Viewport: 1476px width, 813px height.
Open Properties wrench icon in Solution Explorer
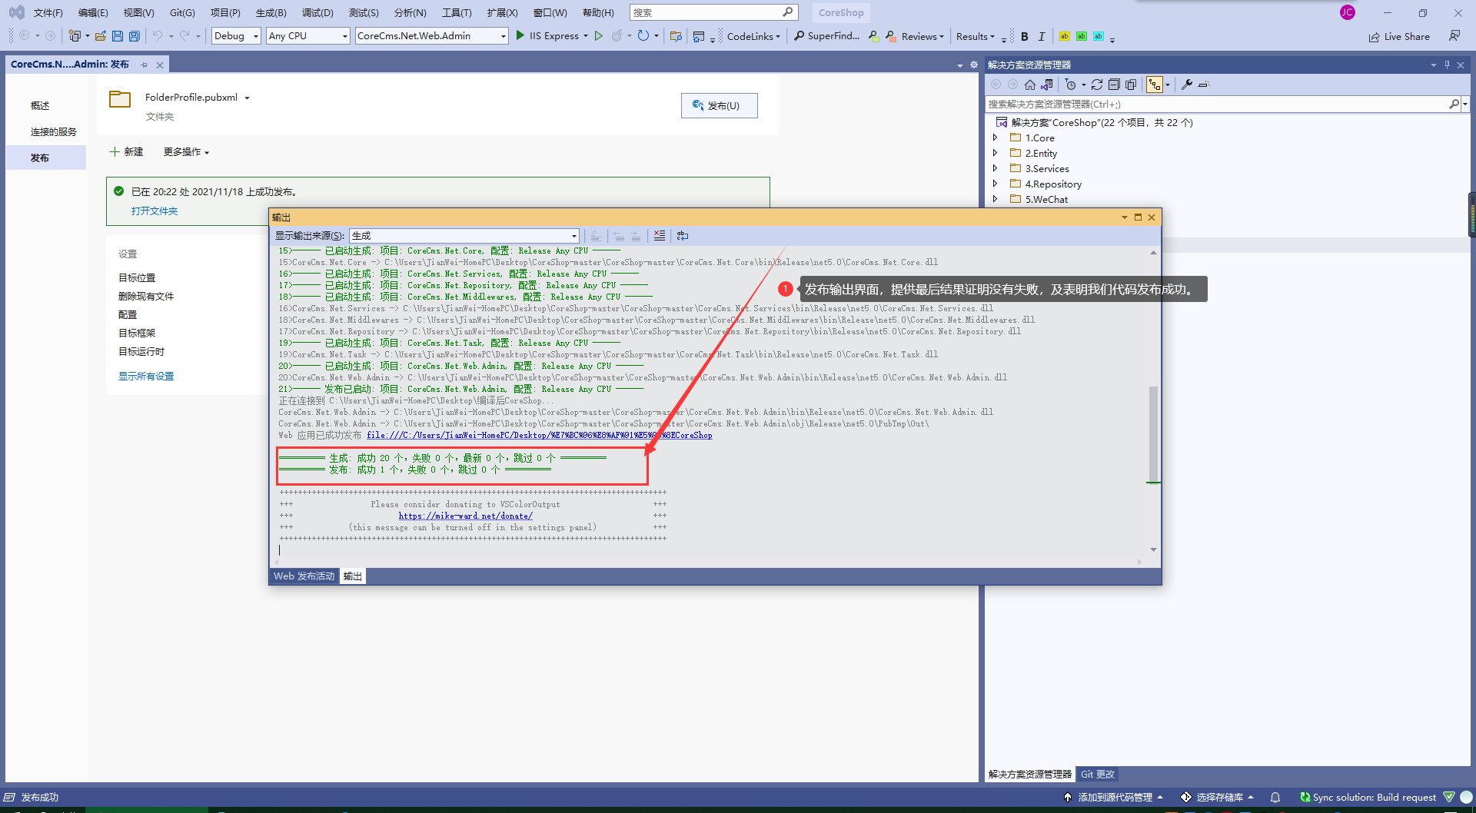[x=1187, y=85]
